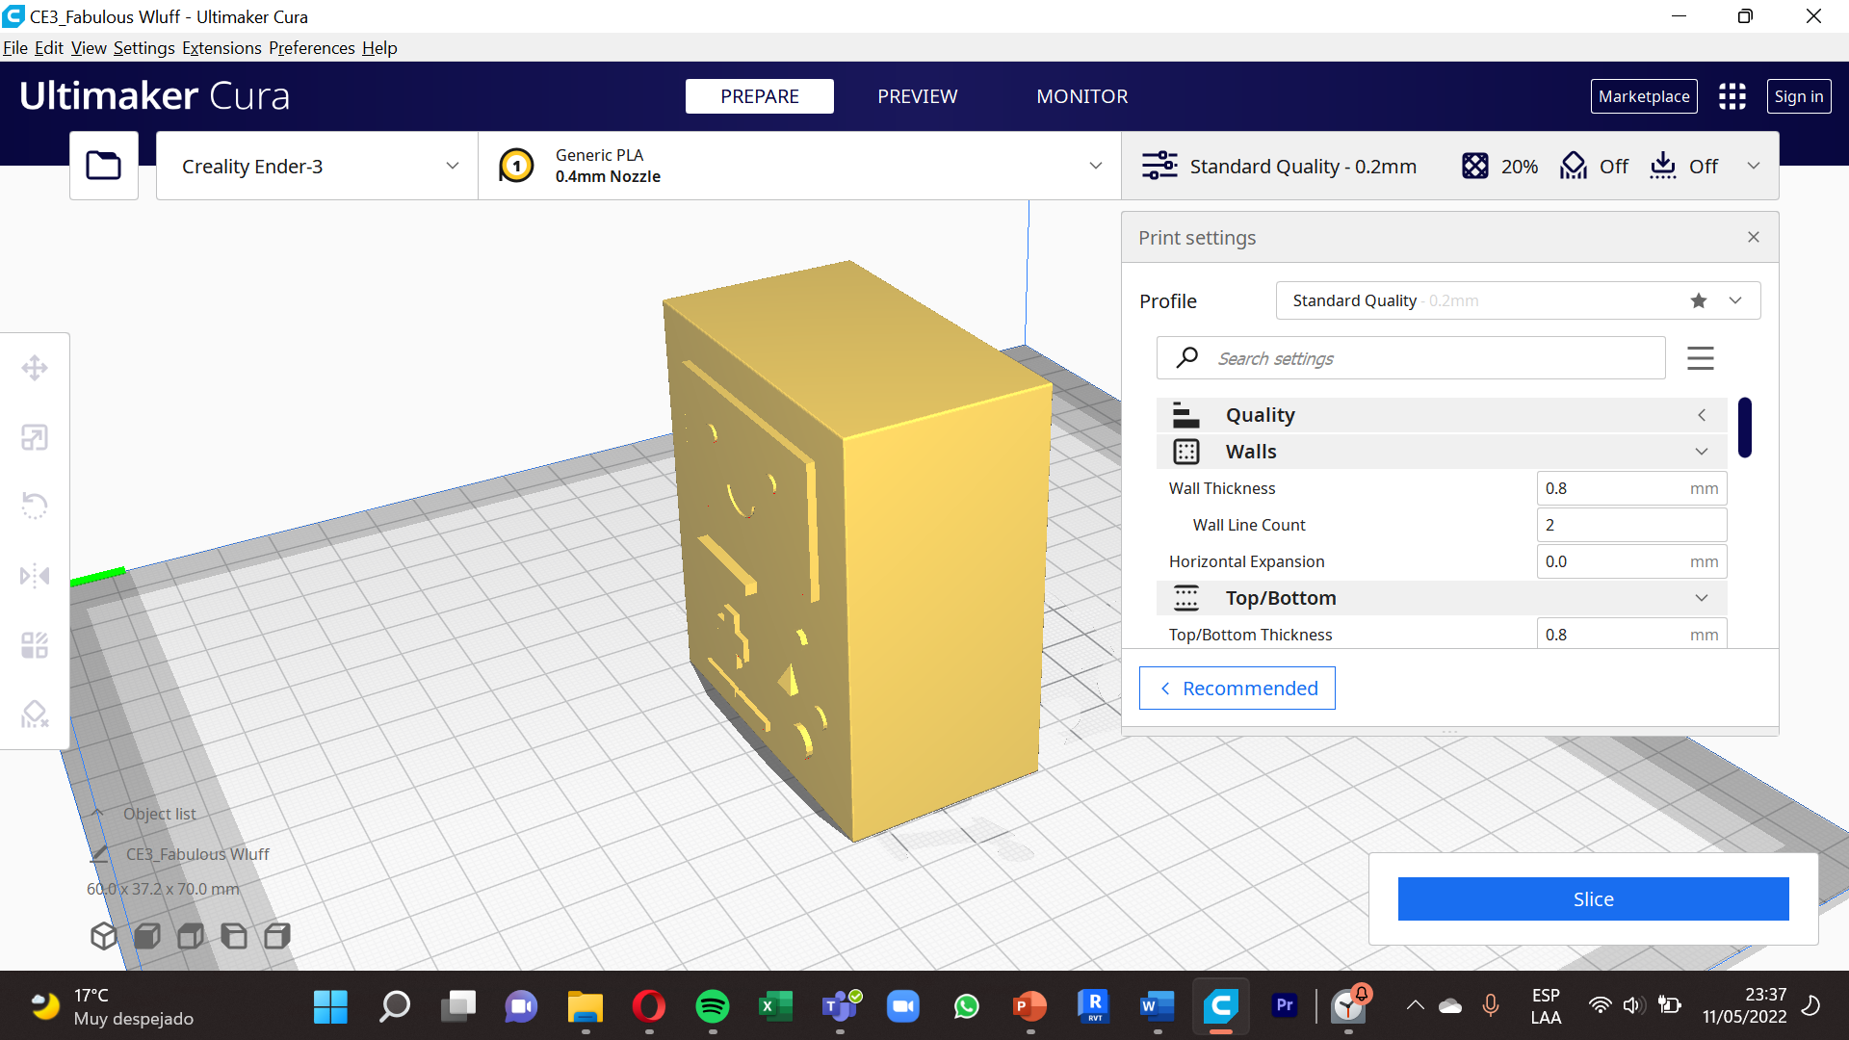The image size is (1849, 1040).
Task: Select the Support Blocker tool
Action: [35, 714]
